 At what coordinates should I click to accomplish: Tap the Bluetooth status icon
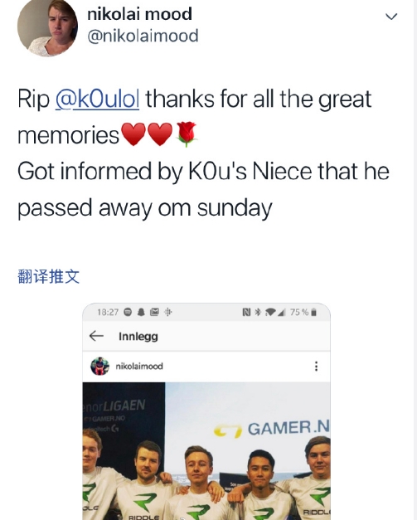click(x=258, y=312)
